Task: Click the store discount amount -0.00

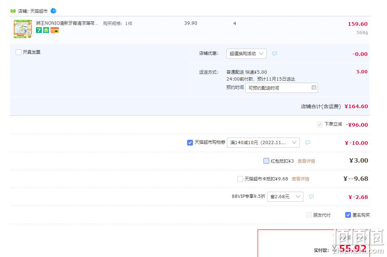Action: 360,54
